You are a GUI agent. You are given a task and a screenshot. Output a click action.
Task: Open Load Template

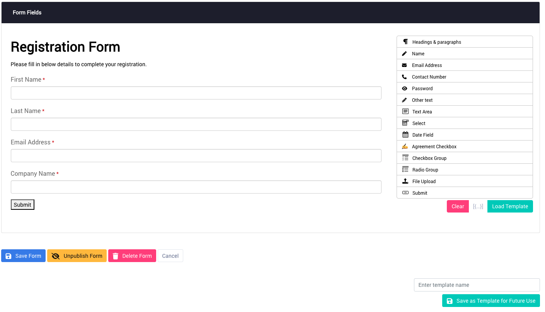(x=510, y=206)
